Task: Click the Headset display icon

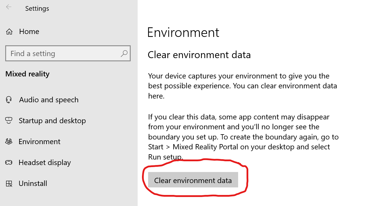Action: [9, 162]
